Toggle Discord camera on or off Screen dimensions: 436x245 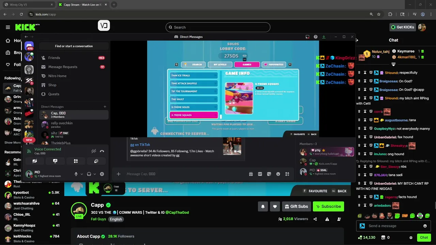pyautogui.click(x=34, y=161)
